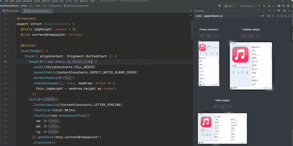Open IDE settings gear in the main toolbar
Screen dimensions: 293x146
[x=288, y=6]
